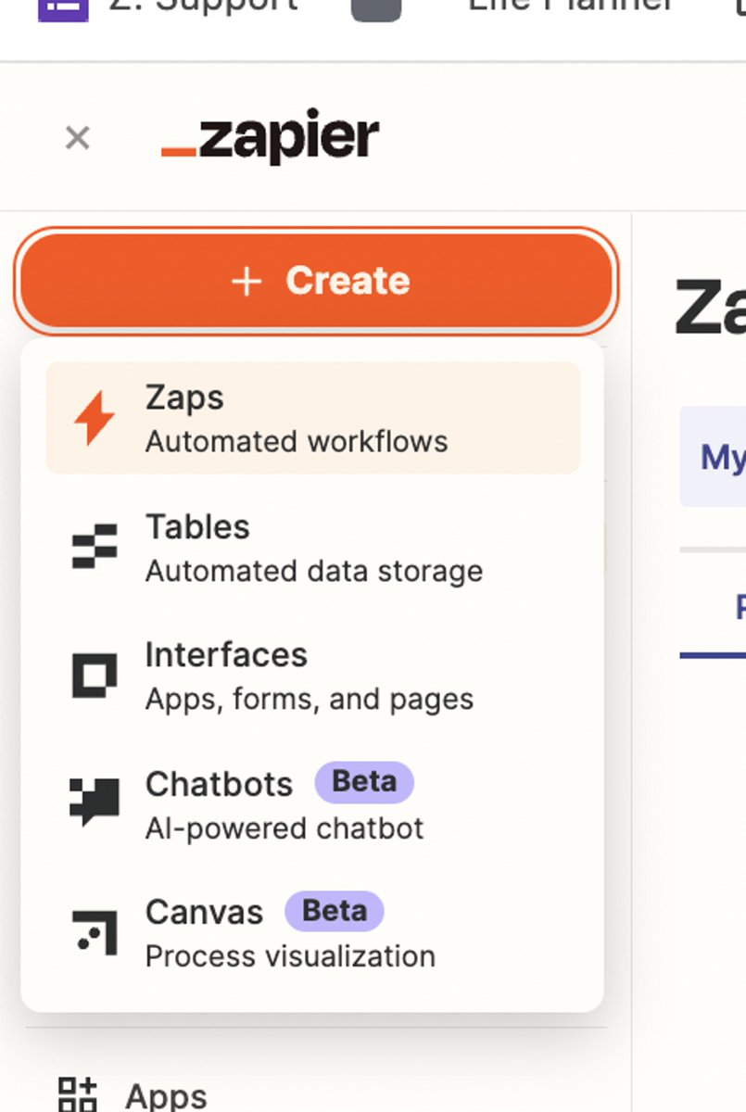
Task: Click the 'Apps, forms, and pages' text
Action: [x=310, y=699]
